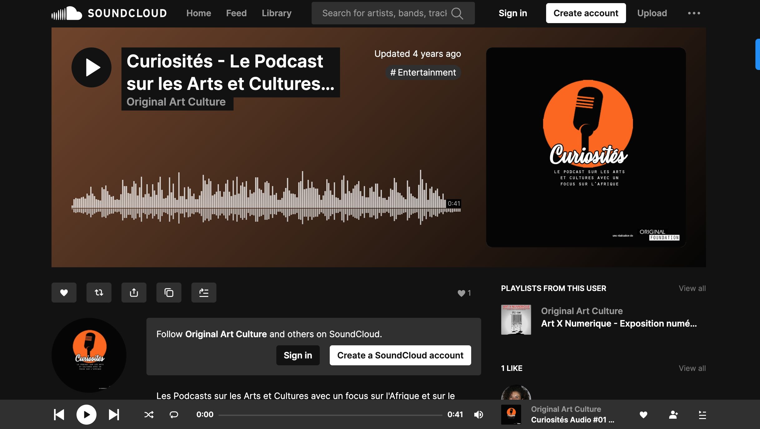The width and height of the screenshot is (760, 429).
Task: Open Original Art Culture link under title
Action: [x=176, y=102]
